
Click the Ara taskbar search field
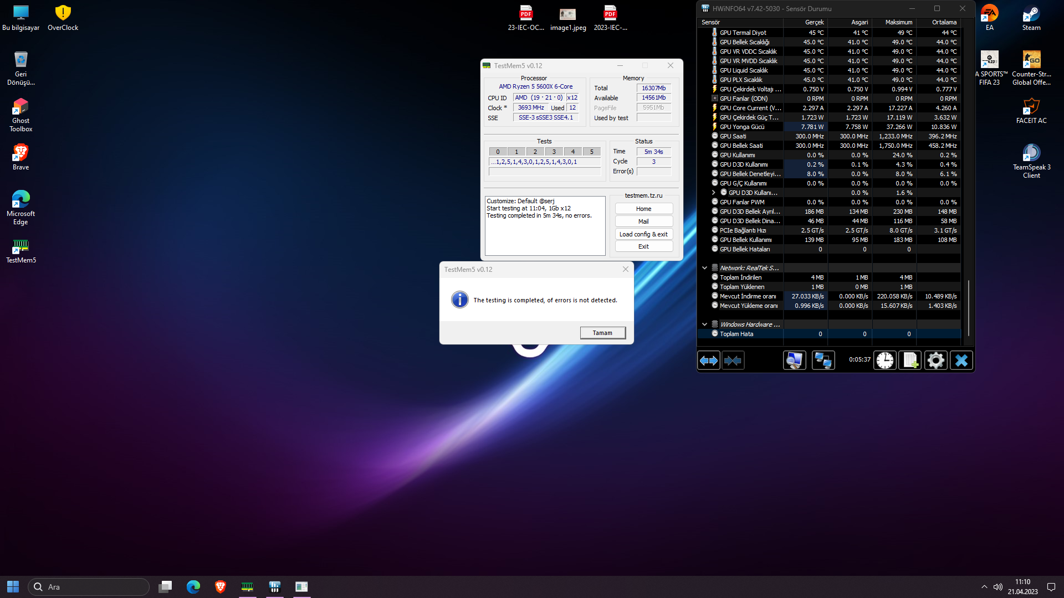click(89, 587)
